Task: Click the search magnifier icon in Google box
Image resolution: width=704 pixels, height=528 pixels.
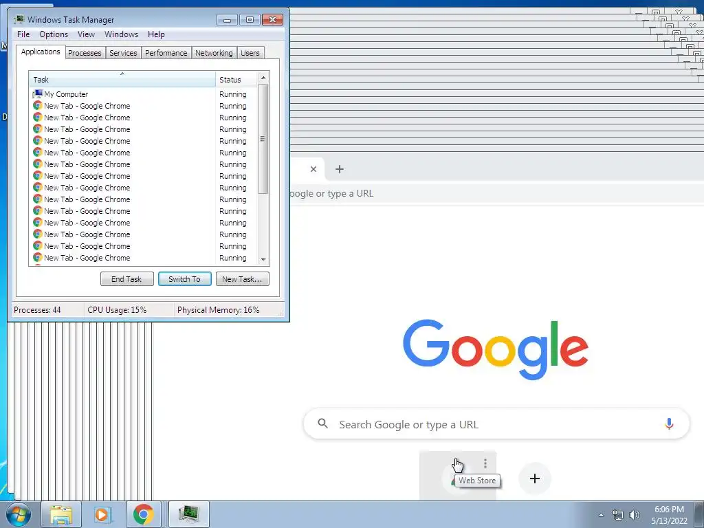Action: click(323, 423)
